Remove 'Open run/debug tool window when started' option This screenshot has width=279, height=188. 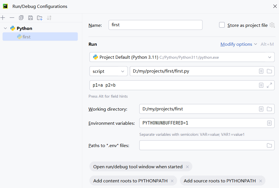click(187, 167)
